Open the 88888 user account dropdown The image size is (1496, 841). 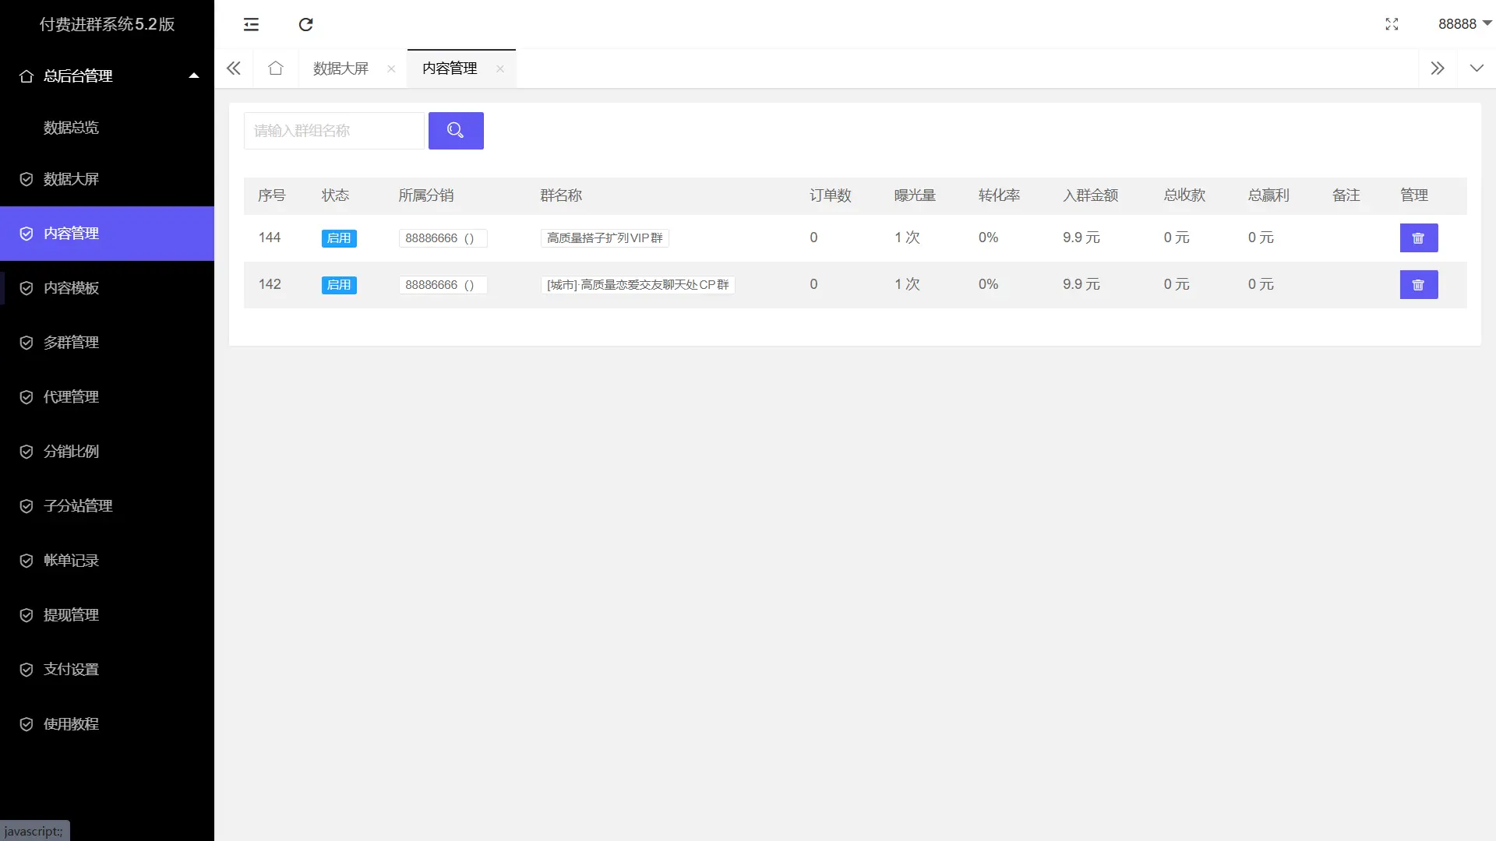coord(1463,24)
